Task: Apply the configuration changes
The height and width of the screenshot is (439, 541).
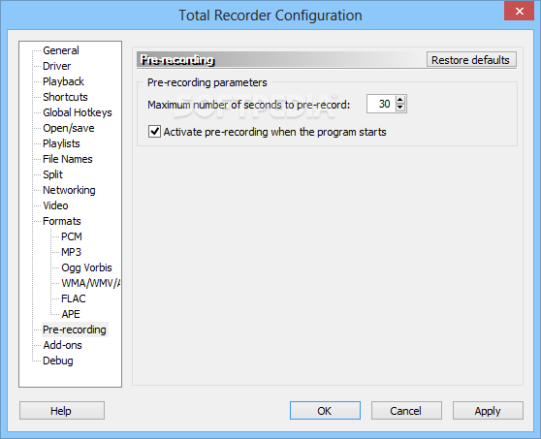Action: 488,410
